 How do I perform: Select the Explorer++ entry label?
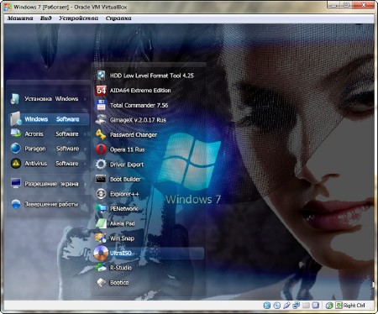[x=124, y=194]
